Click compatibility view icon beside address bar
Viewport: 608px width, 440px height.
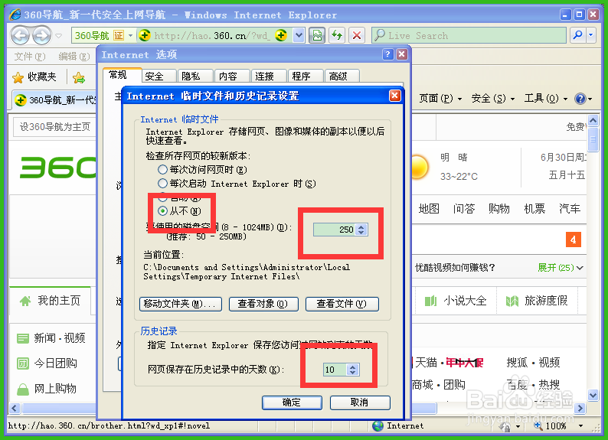317,36
